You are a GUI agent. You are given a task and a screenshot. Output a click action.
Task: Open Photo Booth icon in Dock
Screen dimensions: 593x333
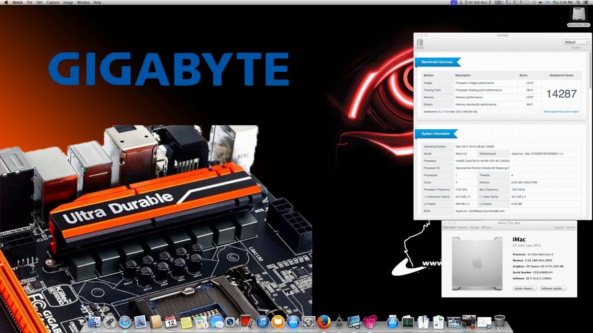coord(247,322)
